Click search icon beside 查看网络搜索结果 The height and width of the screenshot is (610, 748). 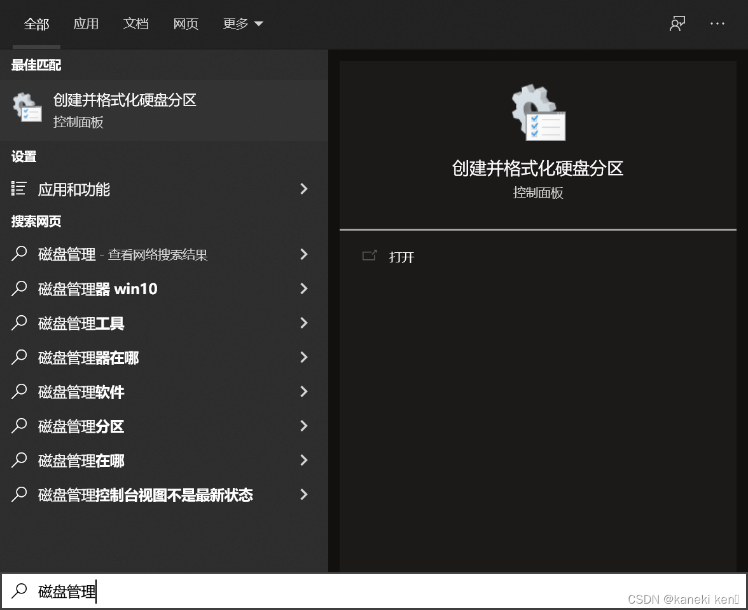(19, 254)
